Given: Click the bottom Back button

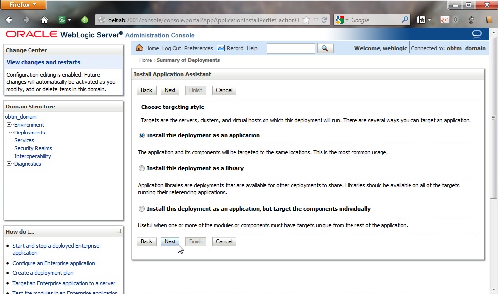Looking at the screenshot, I should pos(146,241).
